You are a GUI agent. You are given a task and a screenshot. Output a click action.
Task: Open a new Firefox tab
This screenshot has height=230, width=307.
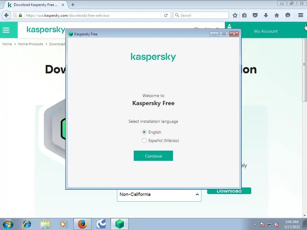click(73, 5)
